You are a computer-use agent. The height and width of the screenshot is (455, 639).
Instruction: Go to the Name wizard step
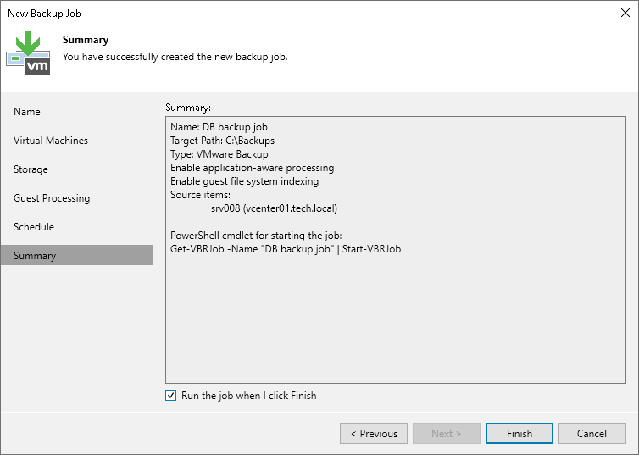pyautogui.click(x=27, y=112)
